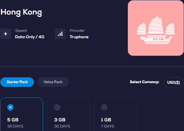Click the "3 GB" plan title
184x131 pixels.
pos(60,120)
